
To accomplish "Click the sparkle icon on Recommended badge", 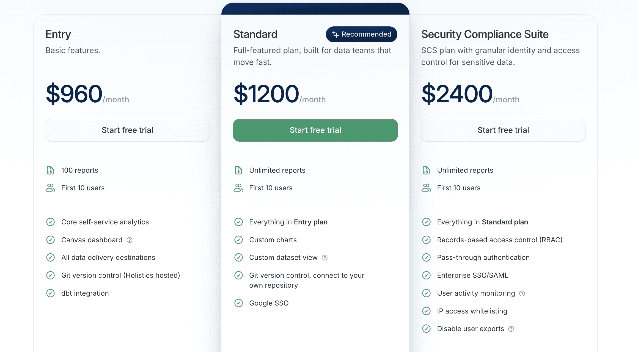I will point(335,34).
